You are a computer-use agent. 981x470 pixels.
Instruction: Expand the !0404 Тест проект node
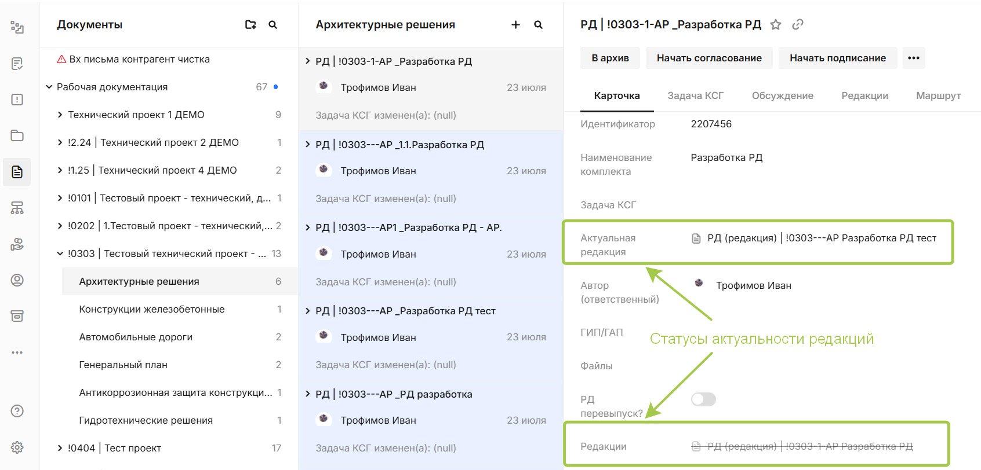coord(60,448)
